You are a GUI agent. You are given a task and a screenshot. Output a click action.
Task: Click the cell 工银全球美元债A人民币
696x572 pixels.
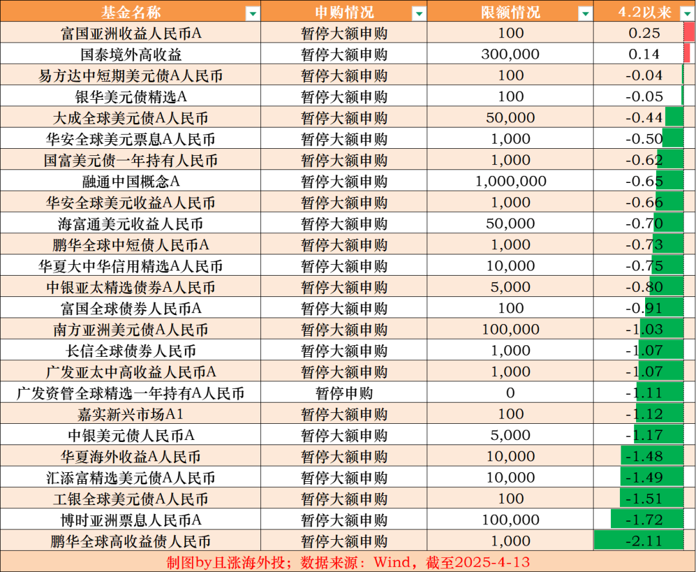[x=130, y=499]
